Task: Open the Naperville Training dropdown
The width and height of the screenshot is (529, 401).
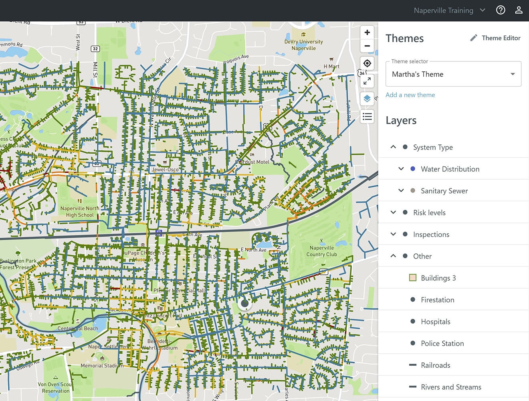Action: click(x=449, y=10)
